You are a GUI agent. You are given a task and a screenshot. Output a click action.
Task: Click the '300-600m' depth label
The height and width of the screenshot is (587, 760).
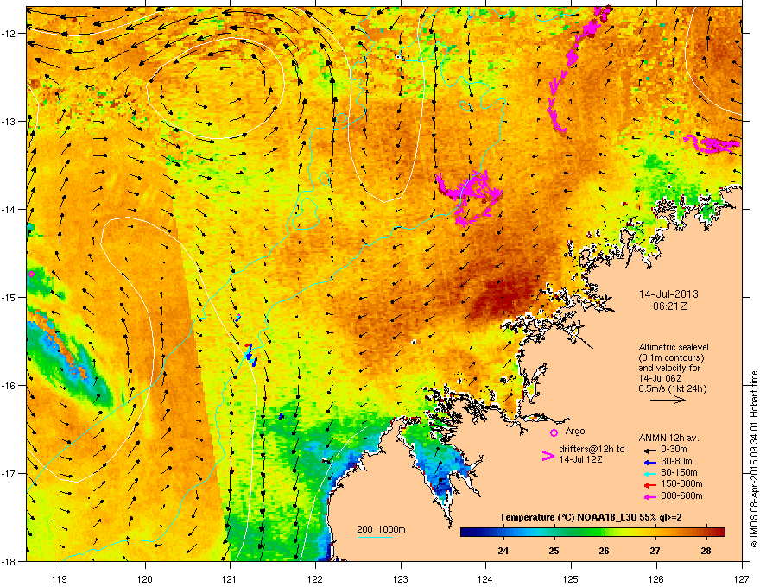(x=681, y=496)
